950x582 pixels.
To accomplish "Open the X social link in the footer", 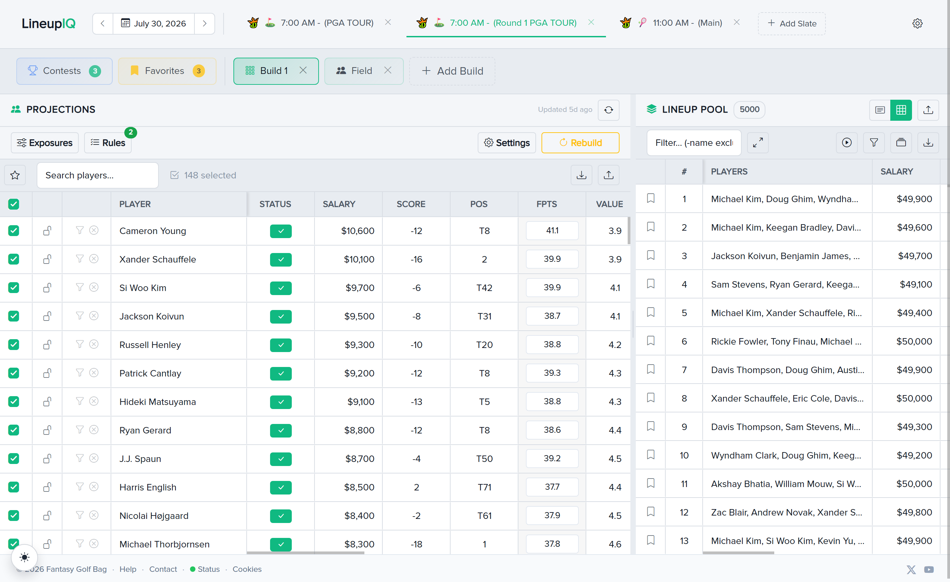I will click(911, 570).
